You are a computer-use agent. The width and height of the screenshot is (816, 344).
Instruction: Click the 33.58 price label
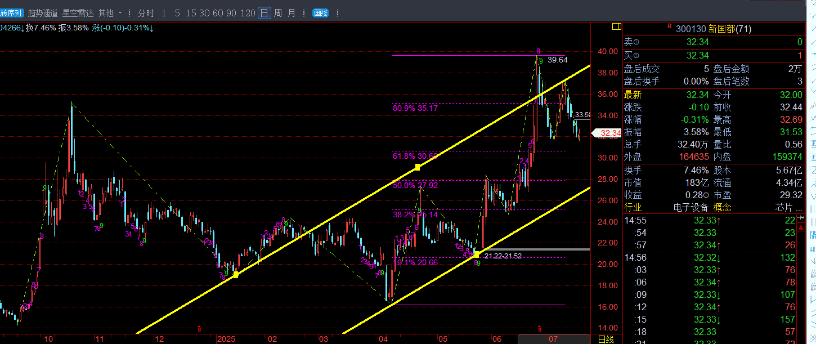coord(582,115)
